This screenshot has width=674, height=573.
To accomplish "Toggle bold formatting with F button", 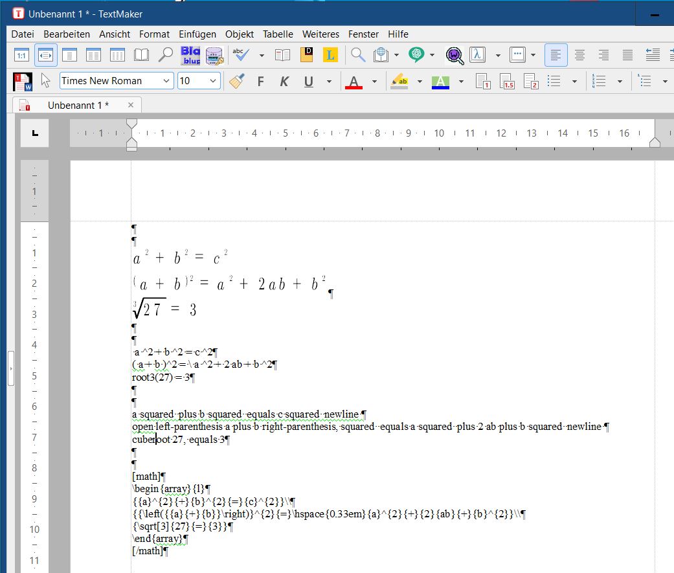I will click(x=261, y=82).
